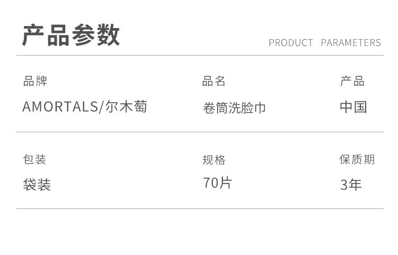Image resolution: width=398 pixels, height=255 pixels.
Task: Click the 保质期 label
Action: (x=357, y=159)
